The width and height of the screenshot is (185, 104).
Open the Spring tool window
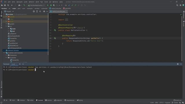coord(80,100)
